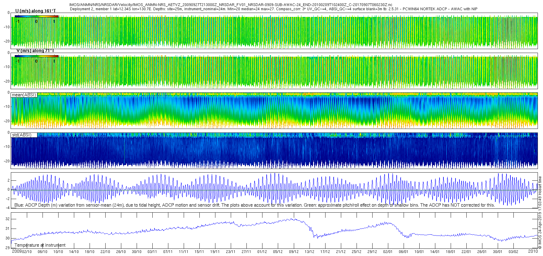Click the 13/12 date tick label
This screenshot has height=256, width=543.
310,252
